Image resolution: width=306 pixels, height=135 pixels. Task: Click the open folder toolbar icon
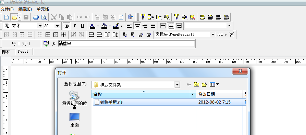pos(14,17)
